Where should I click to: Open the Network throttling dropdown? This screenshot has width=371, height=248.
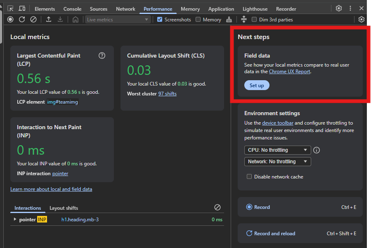(x=277, y=162)
